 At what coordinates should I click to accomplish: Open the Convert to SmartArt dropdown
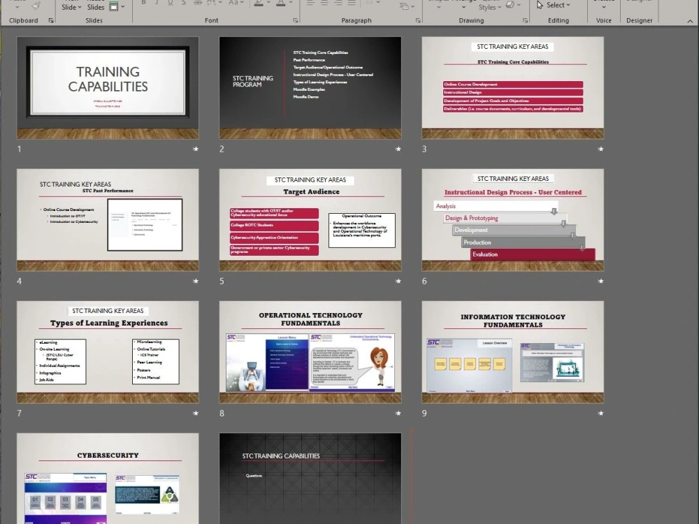pyautogui.click(x=407, y=6)
